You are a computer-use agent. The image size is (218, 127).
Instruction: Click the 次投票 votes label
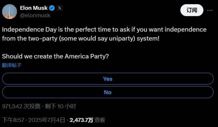[x=32, y=106]
